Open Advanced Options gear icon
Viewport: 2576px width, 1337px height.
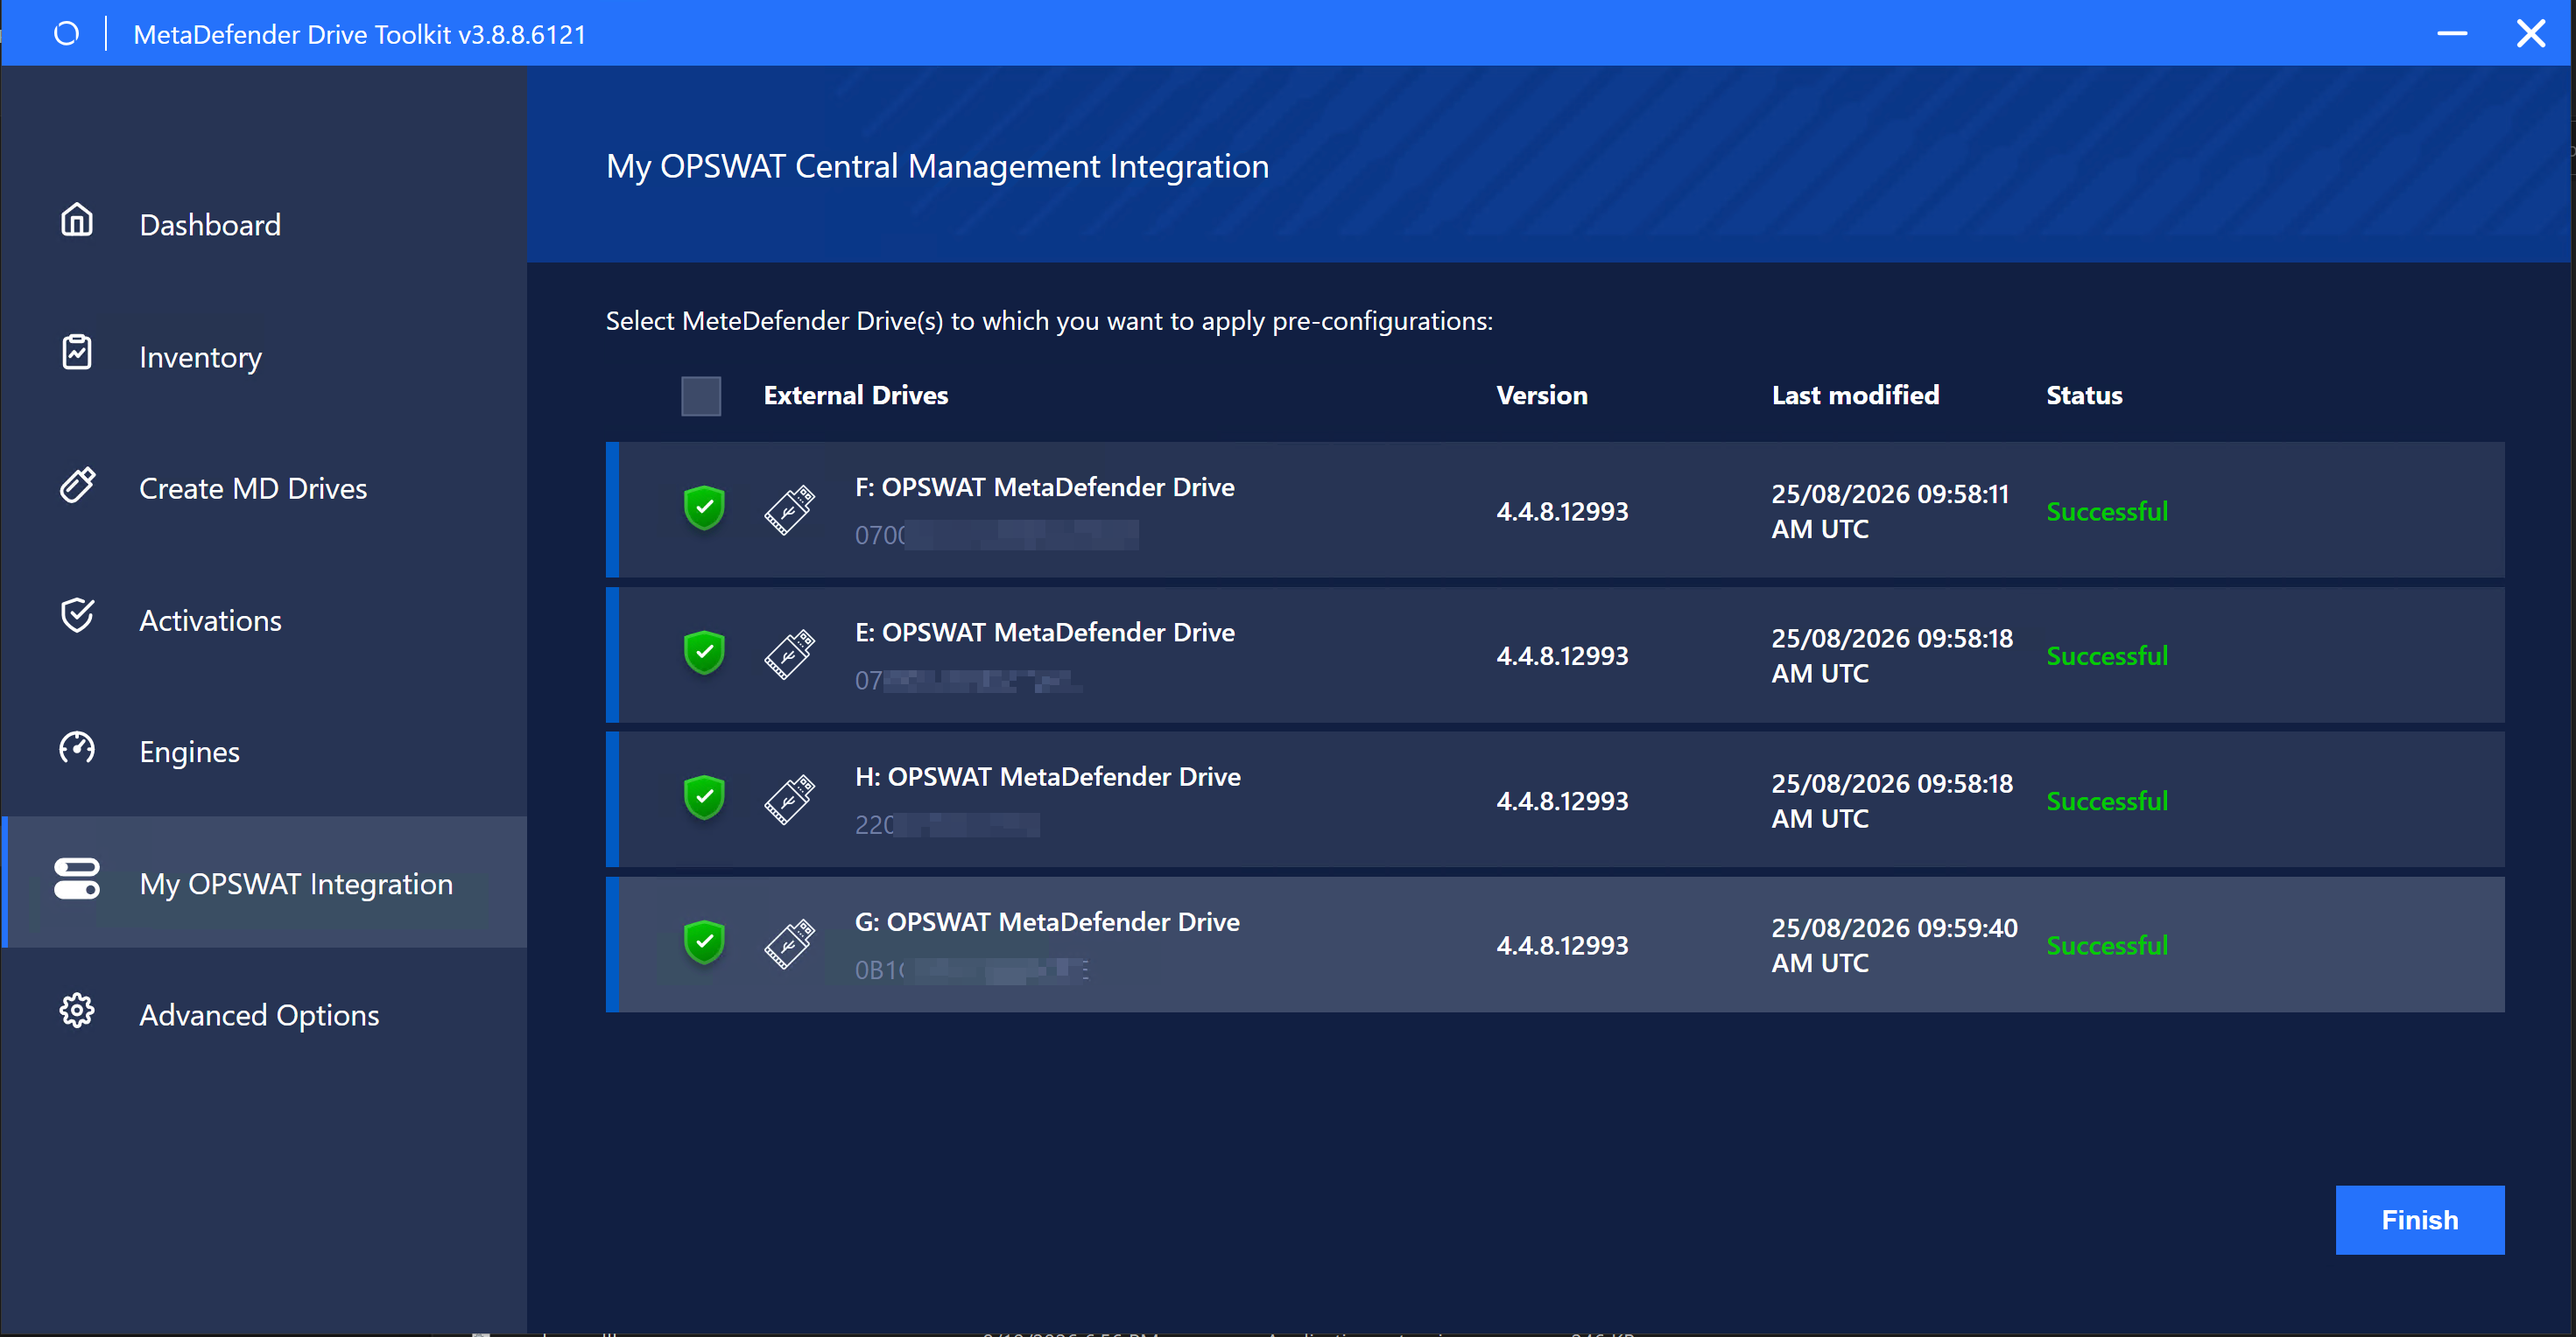(x=77, y=1011)
